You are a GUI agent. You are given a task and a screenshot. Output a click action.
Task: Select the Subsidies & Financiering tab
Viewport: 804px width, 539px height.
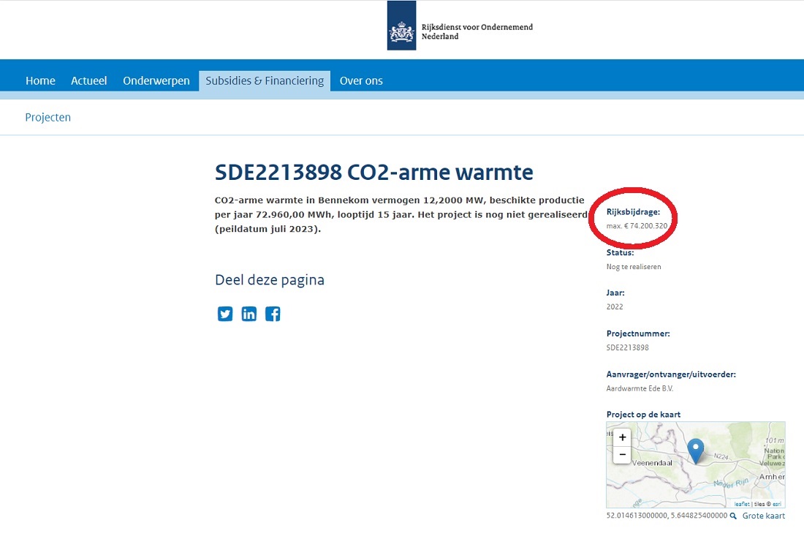tap(265, 80)
